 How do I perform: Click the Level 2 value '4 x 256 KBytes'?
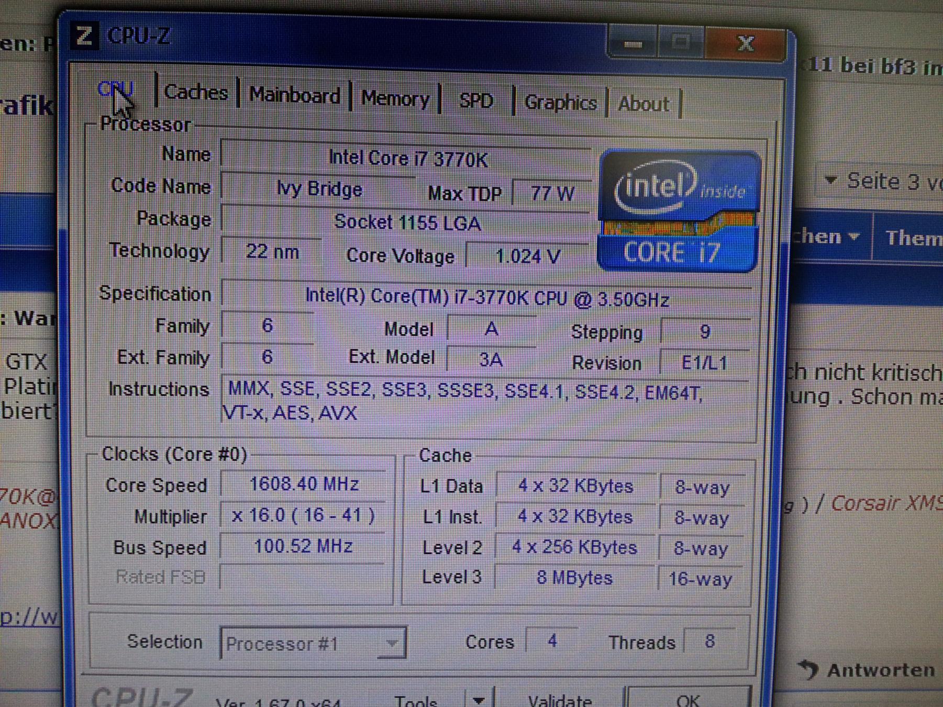574,548
